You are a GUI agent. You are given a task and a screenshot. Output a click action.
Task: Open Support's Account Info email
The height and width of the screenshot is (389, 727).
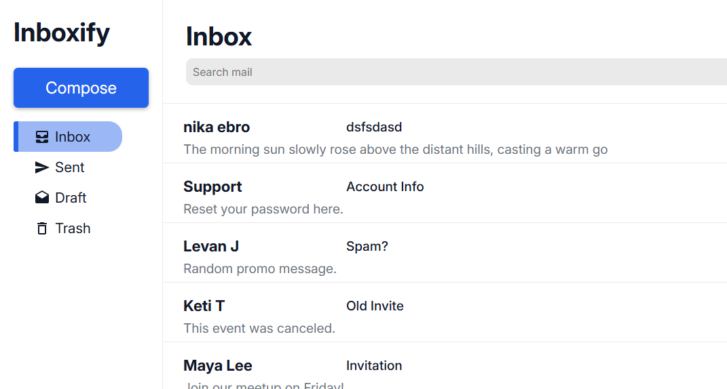click(x=385, y=187)
